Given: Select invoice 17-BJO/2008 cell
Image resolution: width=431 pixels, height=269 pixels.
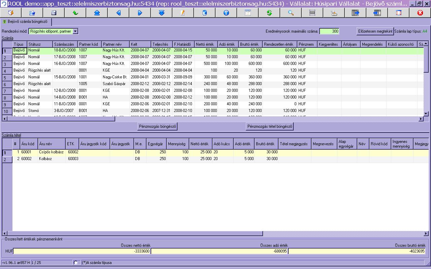Looking at the screenshot, I should pyautogui.click(x=65, y=57).
